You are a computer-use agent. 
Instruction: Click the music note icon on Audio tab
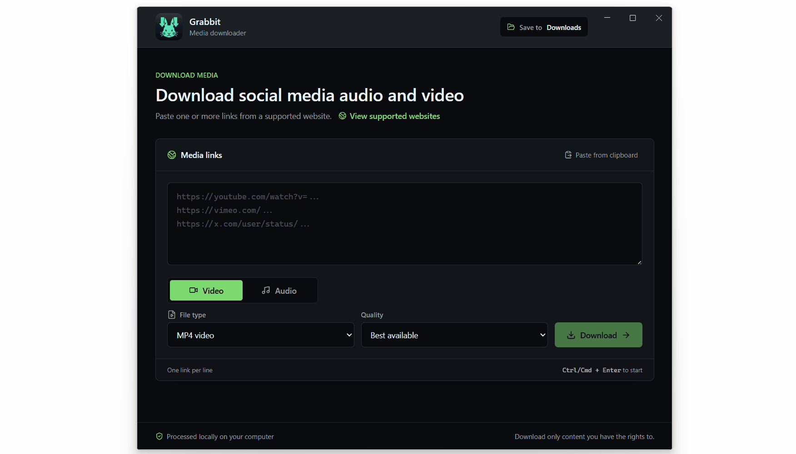(266, 291)
